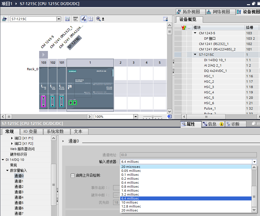Click the page break display icon
260x216 pixels.
(x=91, y=19)
